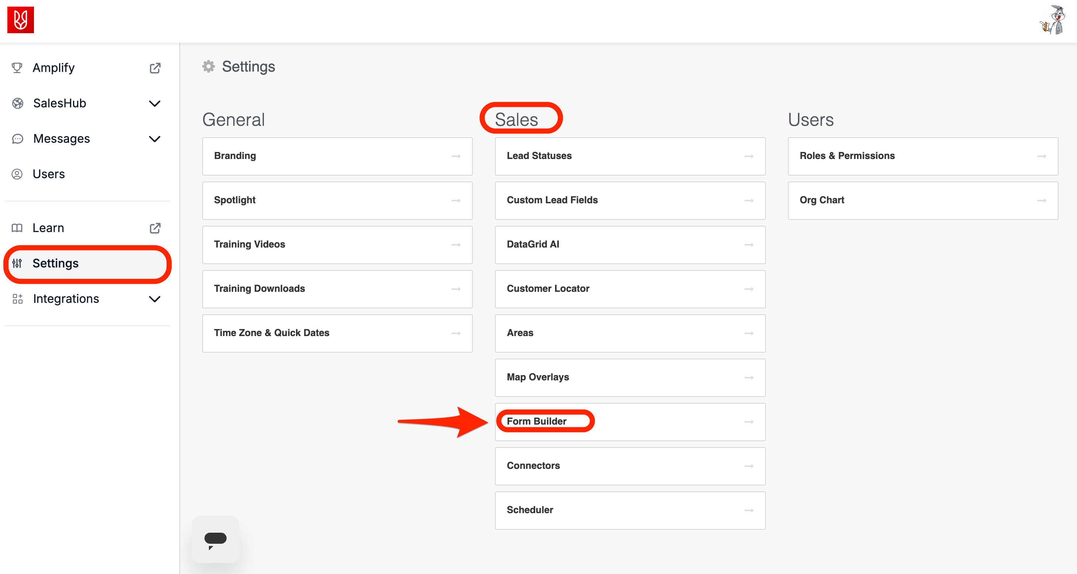This screenshot has width=1077, height=574.
Task: Click the arrow on the Scheduler row
Action: (749, 510)
